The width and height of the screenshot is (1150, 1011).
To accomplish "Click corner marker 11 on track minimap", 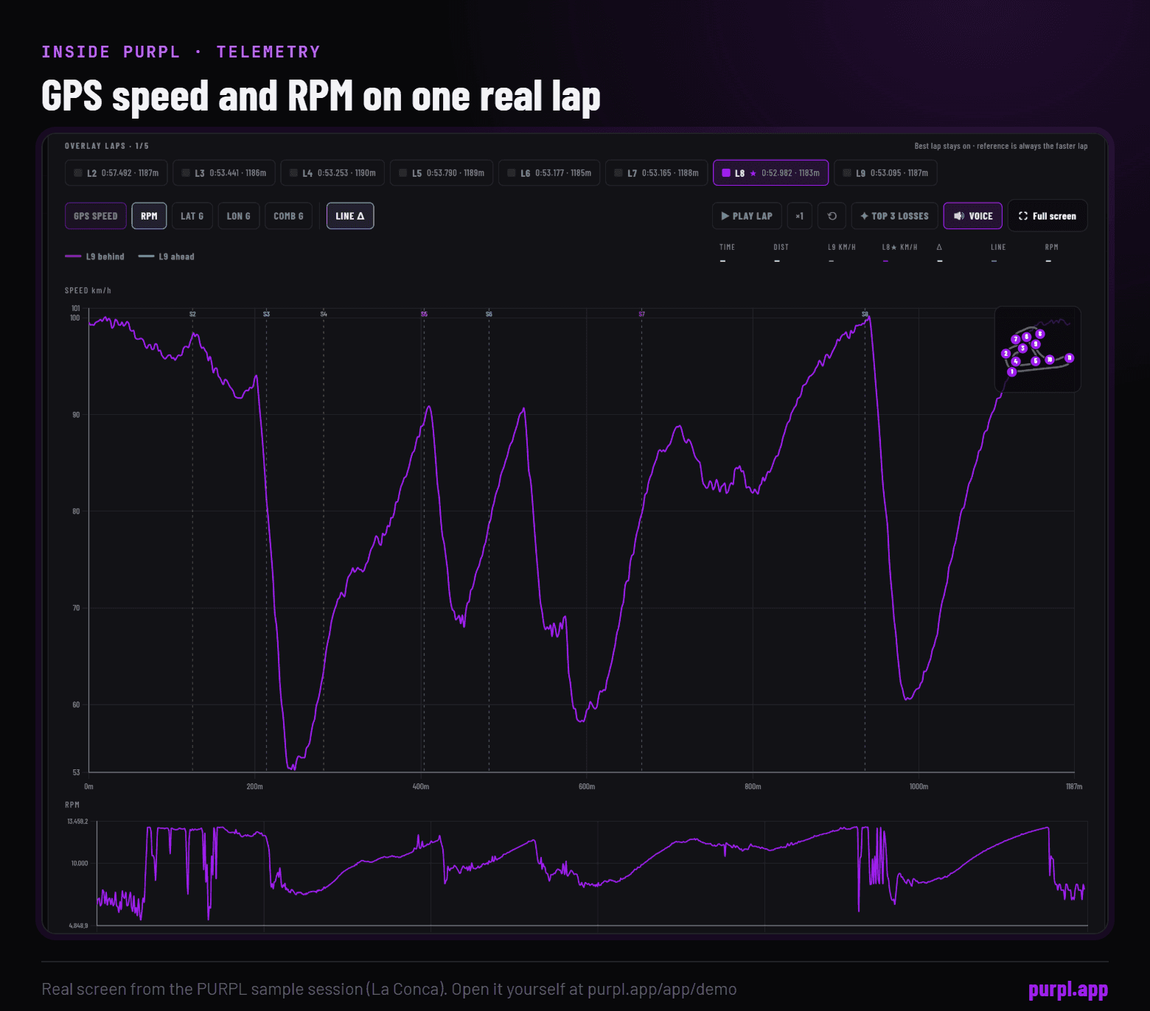I will click(x=1070, y=358).
